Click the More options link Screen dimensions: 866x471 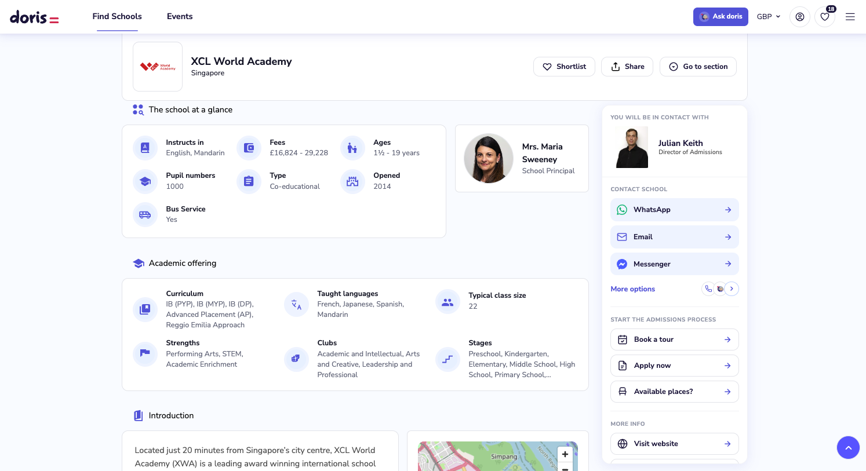[x=633, y=289]
